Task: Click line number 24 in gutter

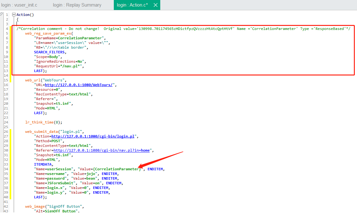Action: click(x=6, y=122)
